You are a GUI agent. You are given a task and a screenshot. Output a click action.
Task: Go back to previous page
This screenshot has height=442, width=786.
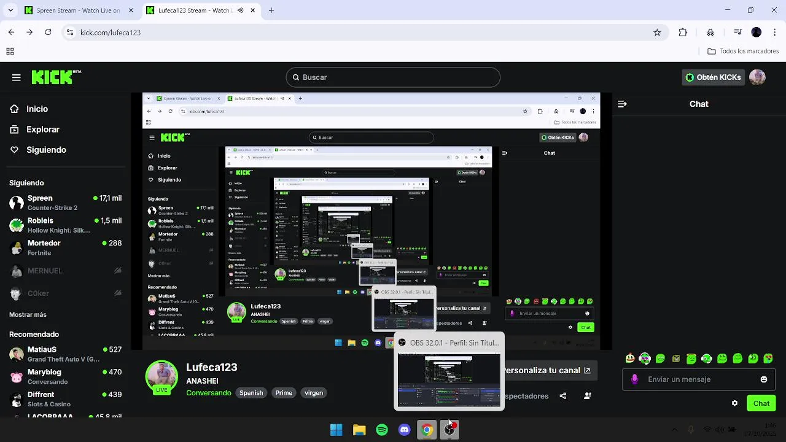[11, 33]
